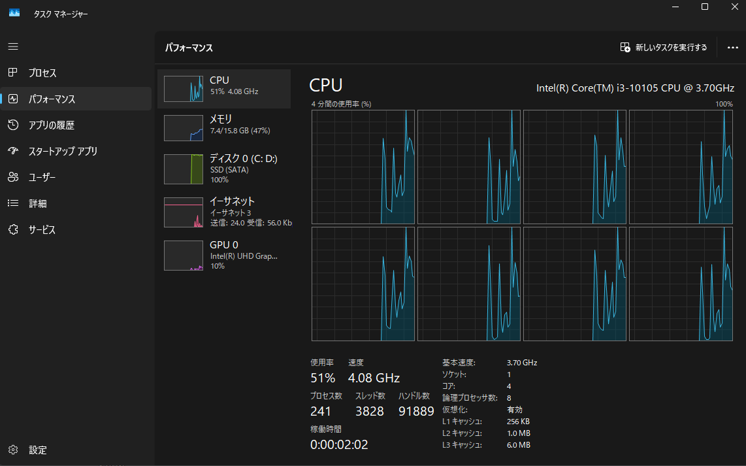Click the イーサネット mini graph thumbnail
The height and width of the screenshot is (466, 746).
pos(184,212)
